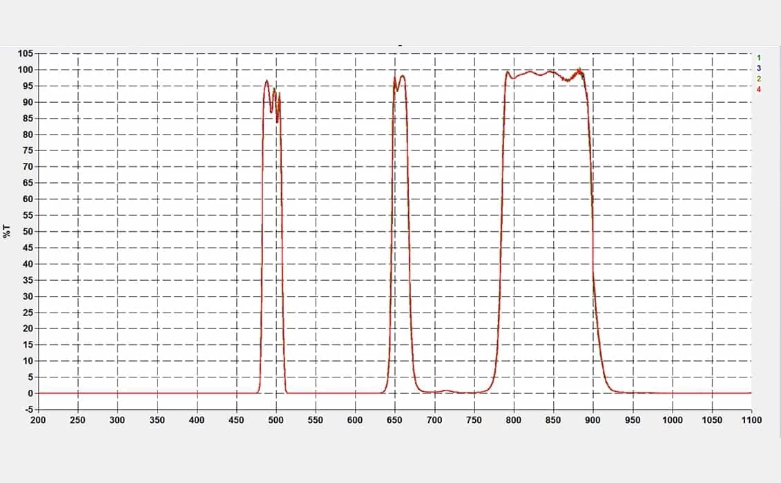This screenshot has width=781, height=483.
Task: Click the -5 y-axis tick label
Action: [x=28, y=409]
